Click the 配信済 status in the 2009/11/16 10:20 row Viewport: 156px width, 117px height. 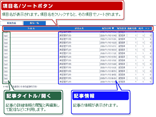122,42
